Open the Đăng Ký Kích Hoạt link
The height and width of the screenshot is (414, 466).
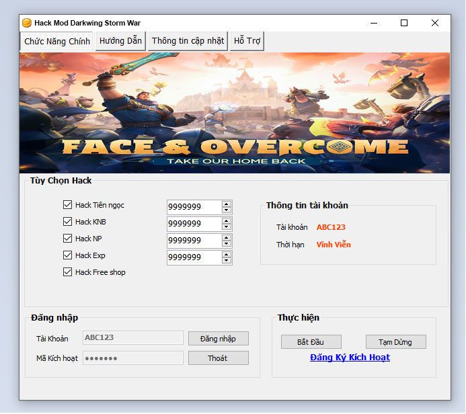tap(350, 358)
